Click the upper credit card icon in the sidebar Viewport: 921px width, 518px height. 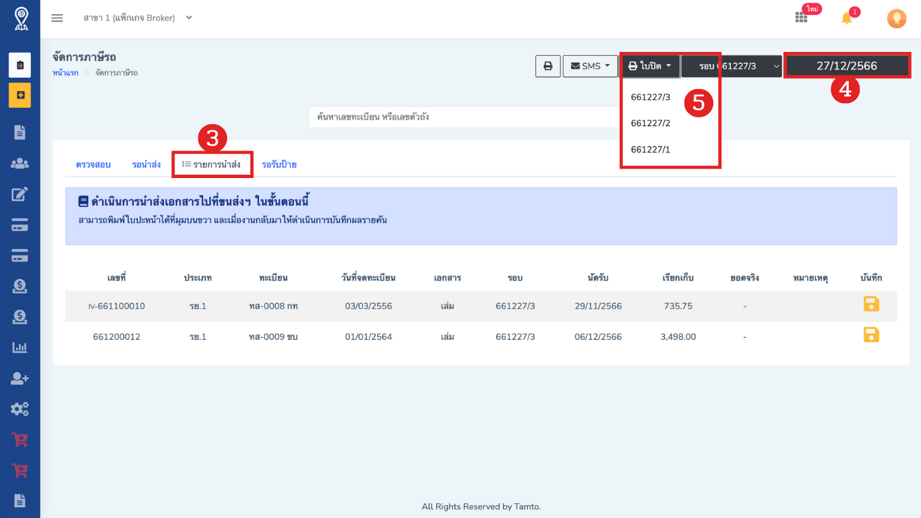click(20, 225)
